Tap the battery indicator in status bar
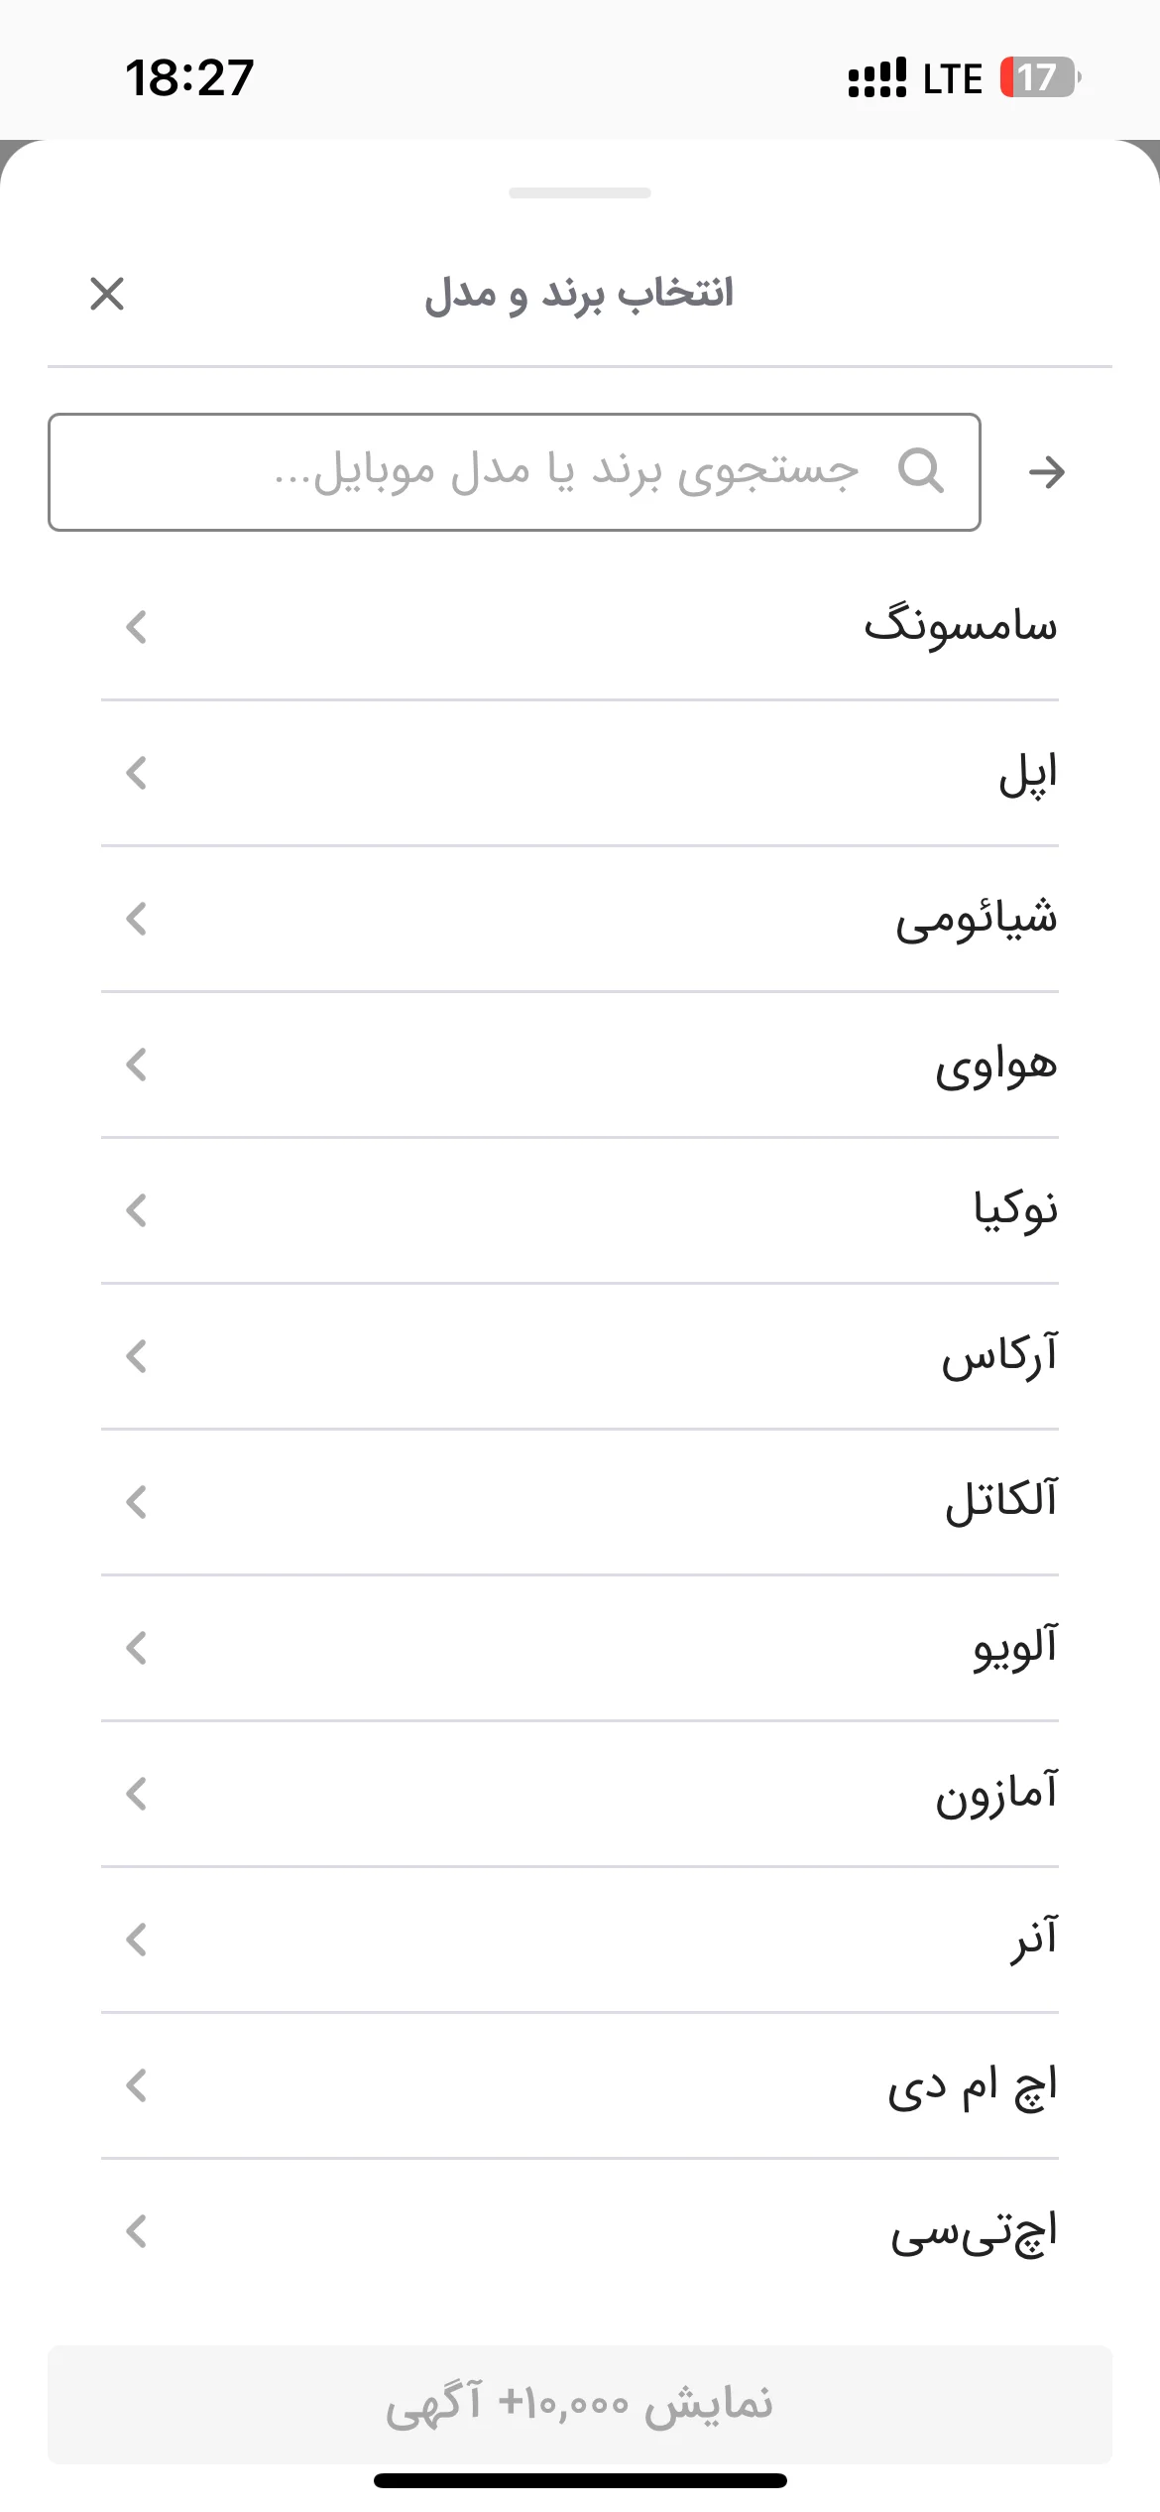This screenshot has height=2512, width=1160. 1039,77
